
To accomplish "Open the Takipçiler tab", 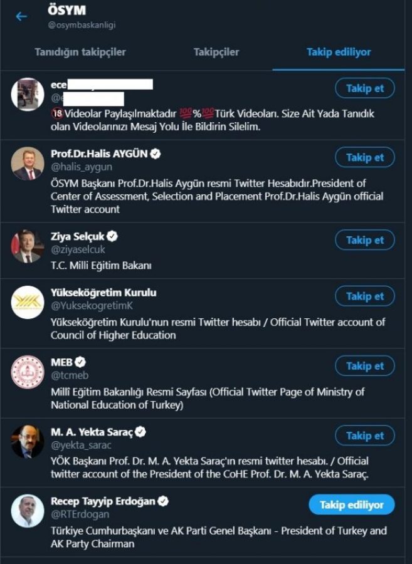I will tap(216, 52).
